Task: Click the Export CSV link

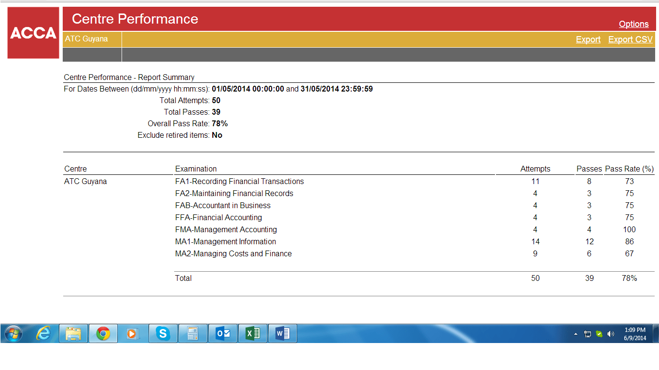Action: point(631,40)
